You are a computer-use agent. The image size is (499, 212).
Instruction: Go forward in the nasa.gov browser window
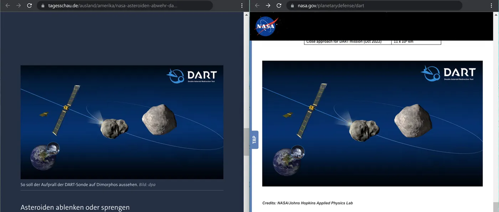[268, 6]
